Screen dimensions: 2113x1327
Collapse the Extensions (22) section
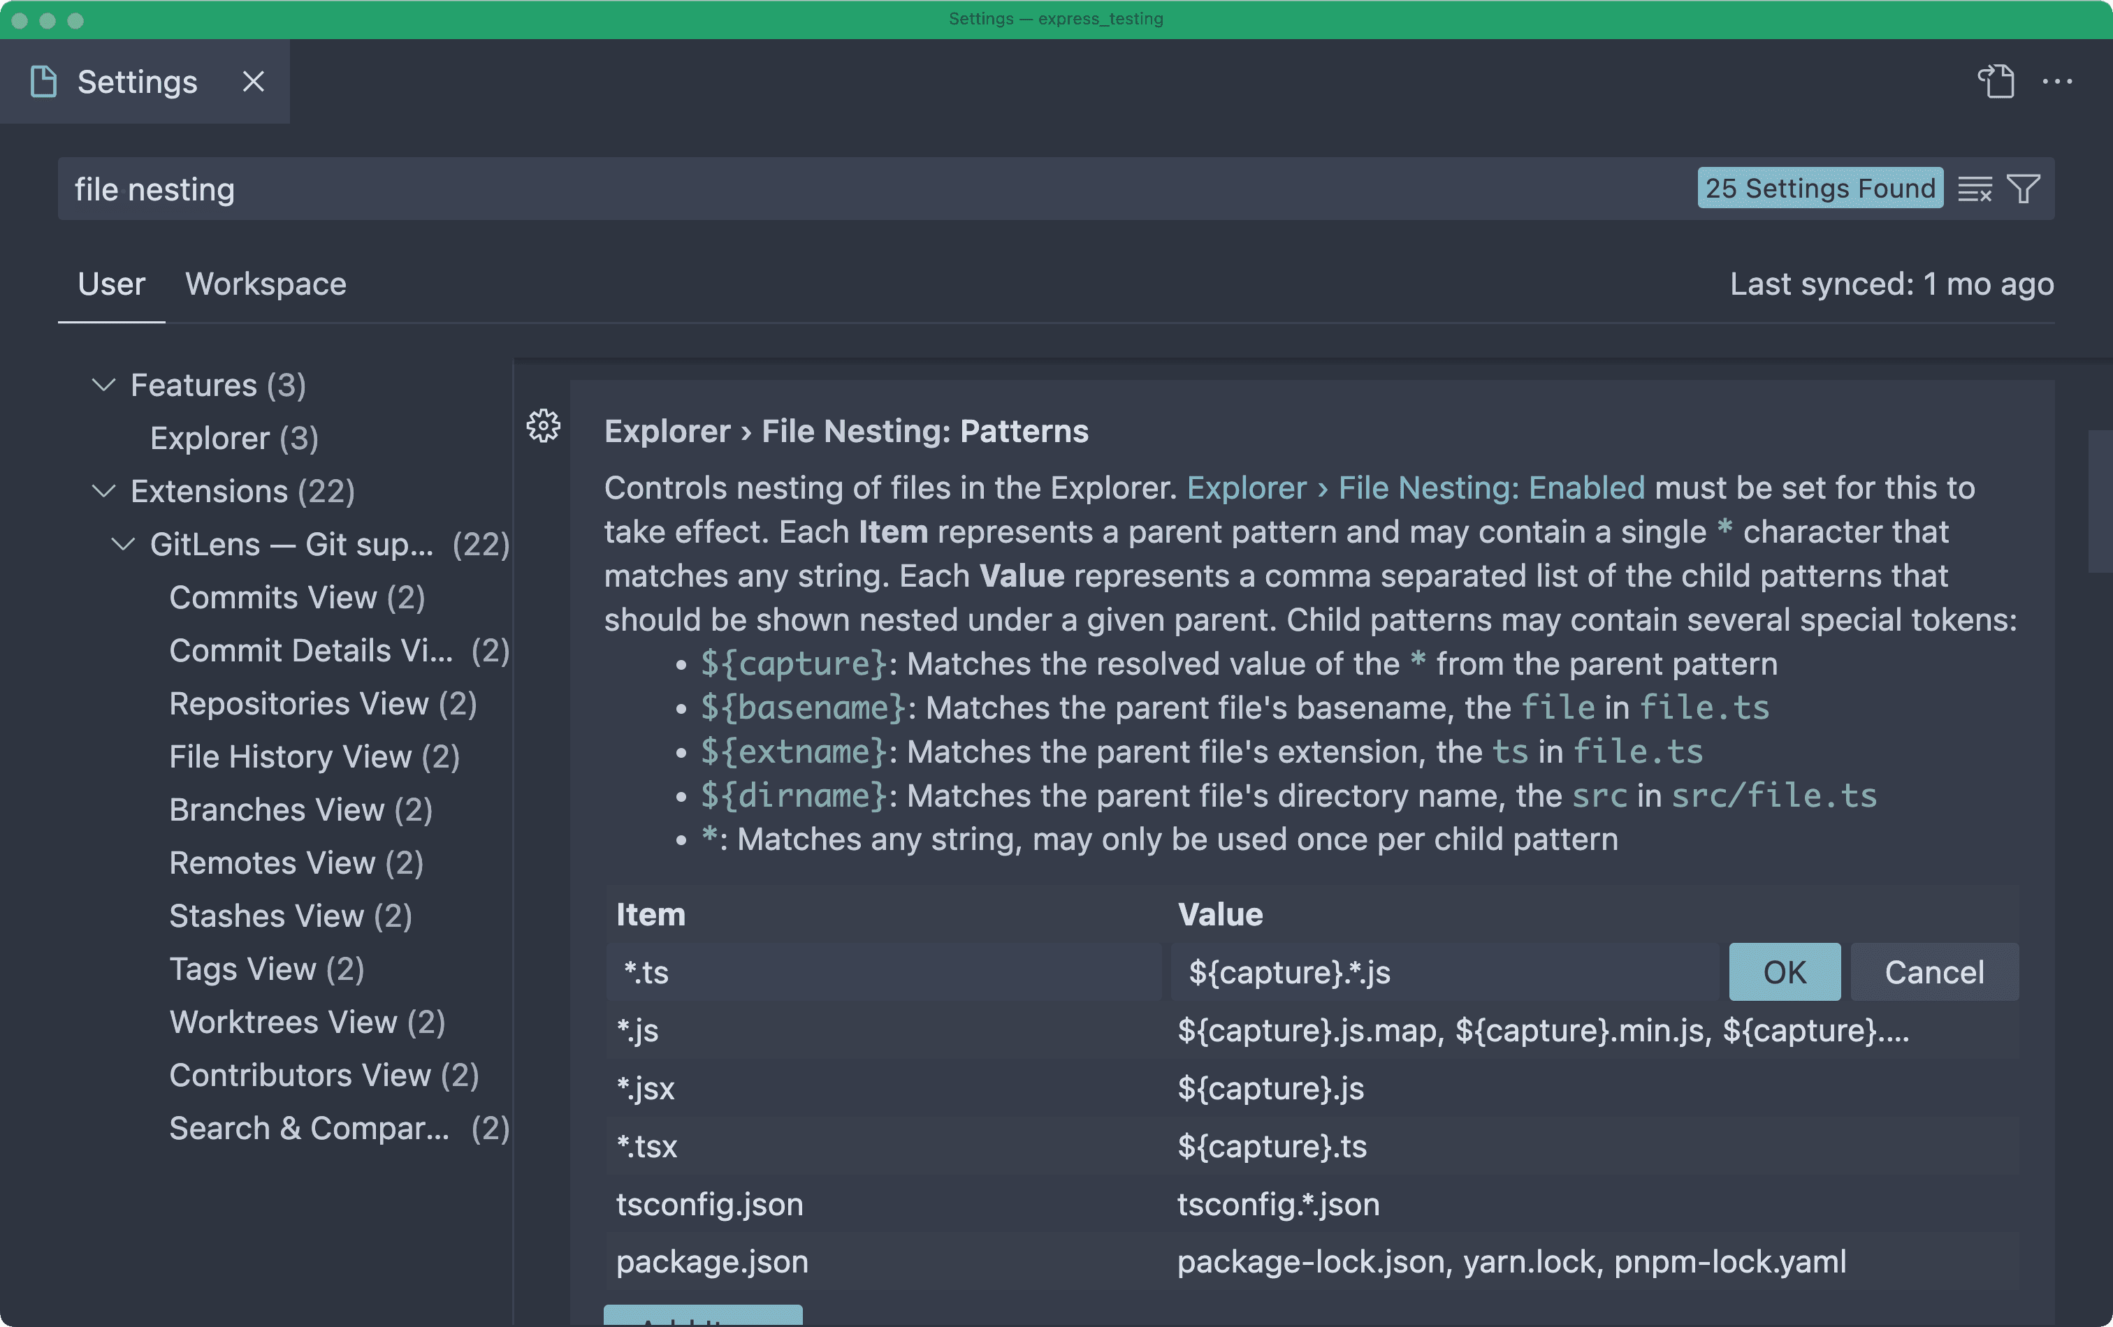coord(103,490)
